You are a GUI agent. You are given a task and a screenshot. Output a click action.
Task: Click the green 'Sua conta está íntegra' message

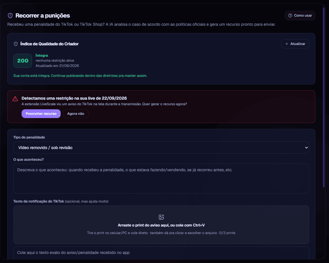pos(80,76)
